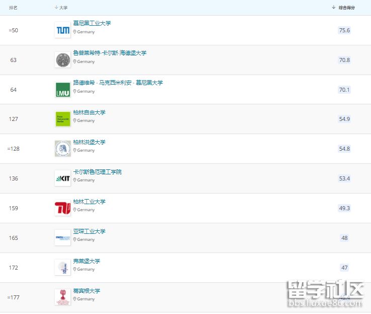Click the green LMU logo
371x314 pixels.
tap(63, 90)
